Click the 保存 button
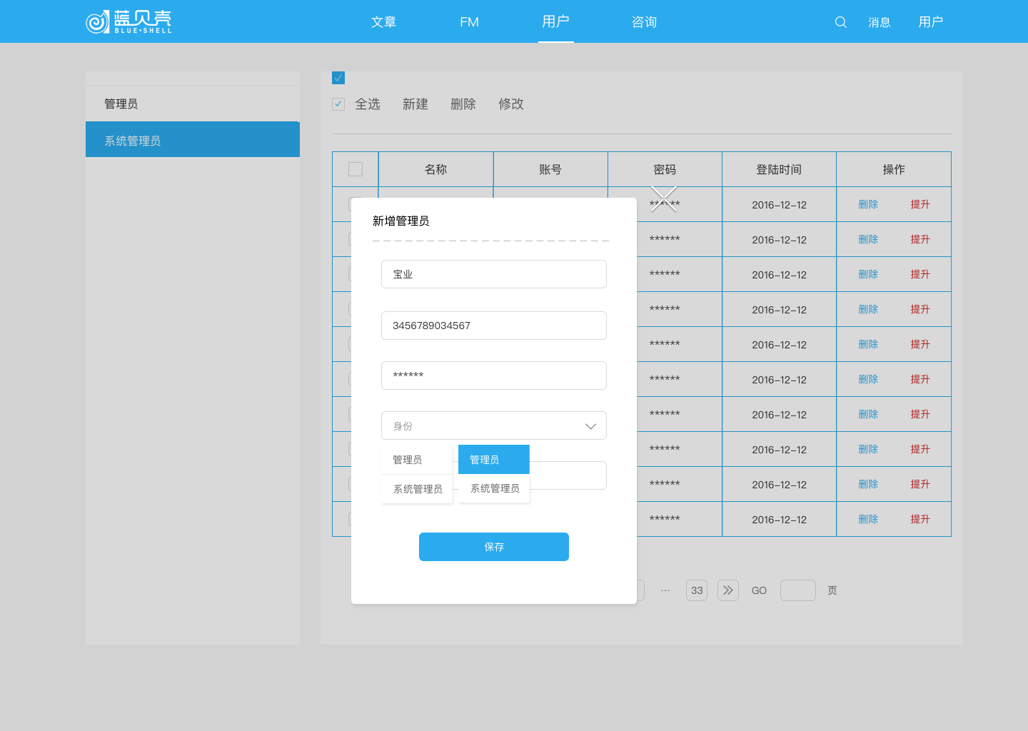 point(494,547)
